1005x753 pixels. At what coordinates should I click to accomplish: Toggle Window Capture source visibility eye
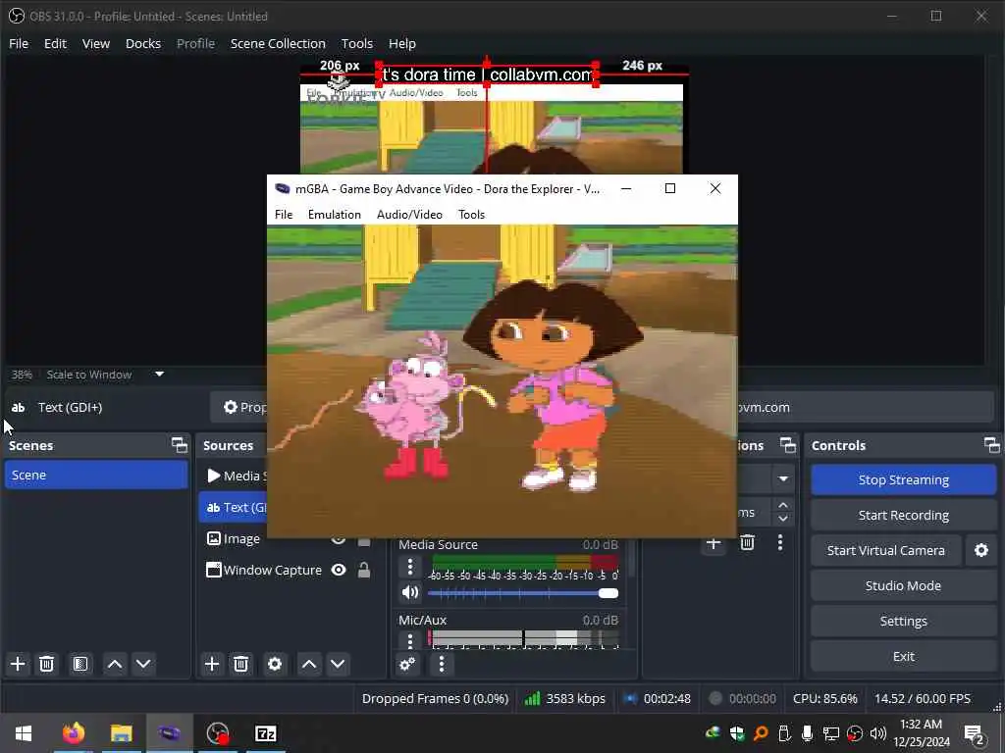tap(339, 570)
